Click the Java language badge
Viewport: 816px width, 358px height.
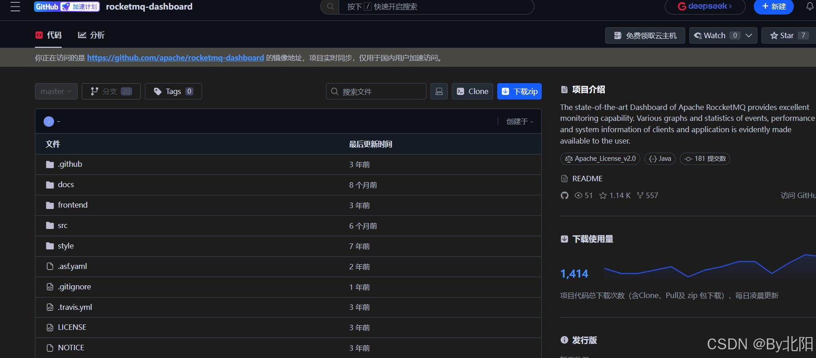[x=660, y=159]
